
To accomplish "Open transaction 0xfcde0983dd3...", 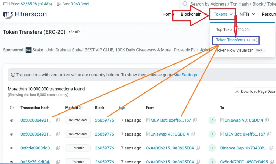I will pyautogui.click(x=36, y=148).
